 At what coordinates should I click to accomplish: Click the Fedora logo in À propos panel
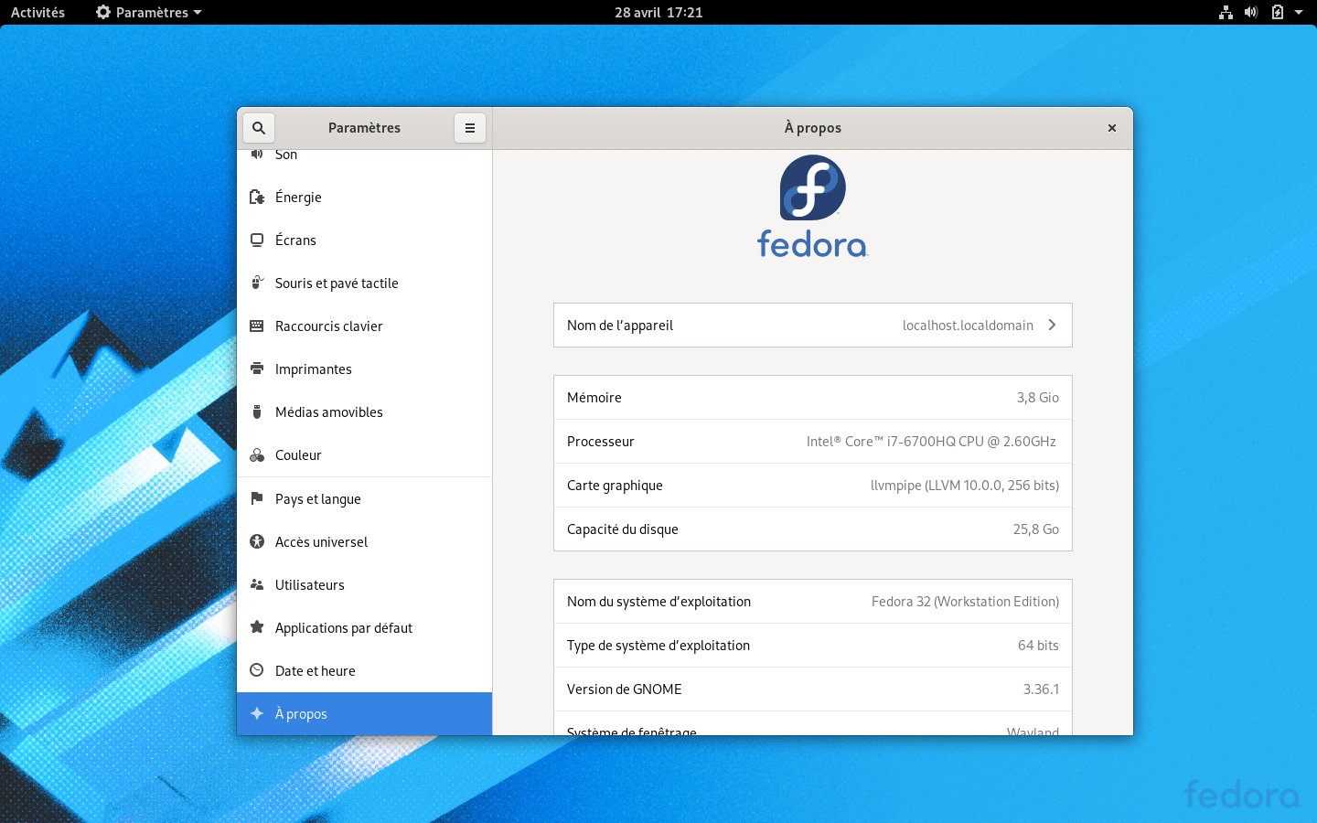point(813,207)
